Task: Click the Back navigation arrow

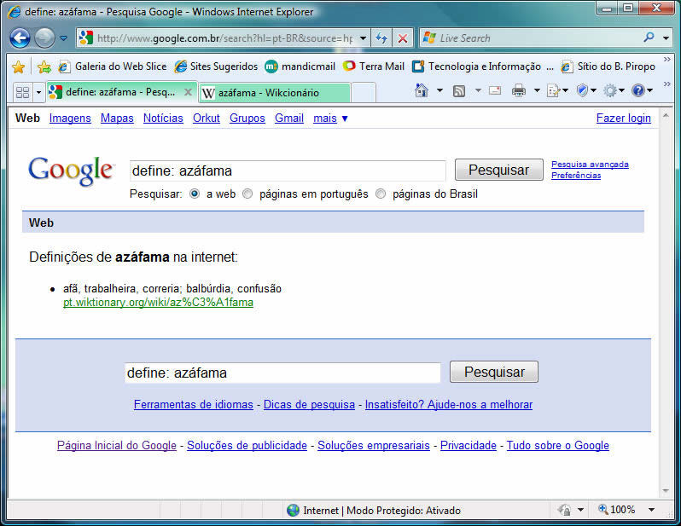Action: (20, 38)
